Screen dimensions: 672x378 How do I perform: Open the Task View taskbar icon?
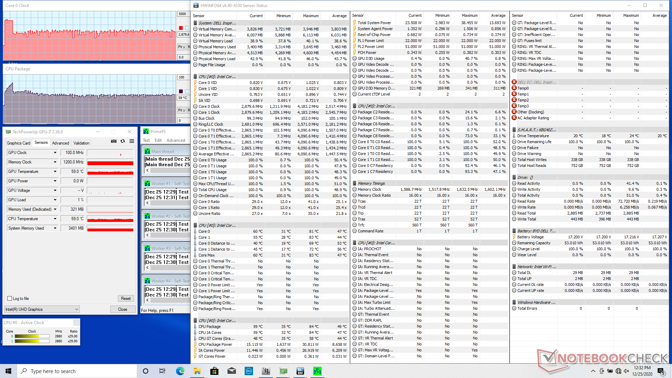(x=162, y=371)
